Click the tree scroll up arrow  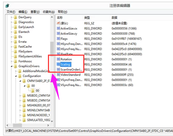pos(52,17)
